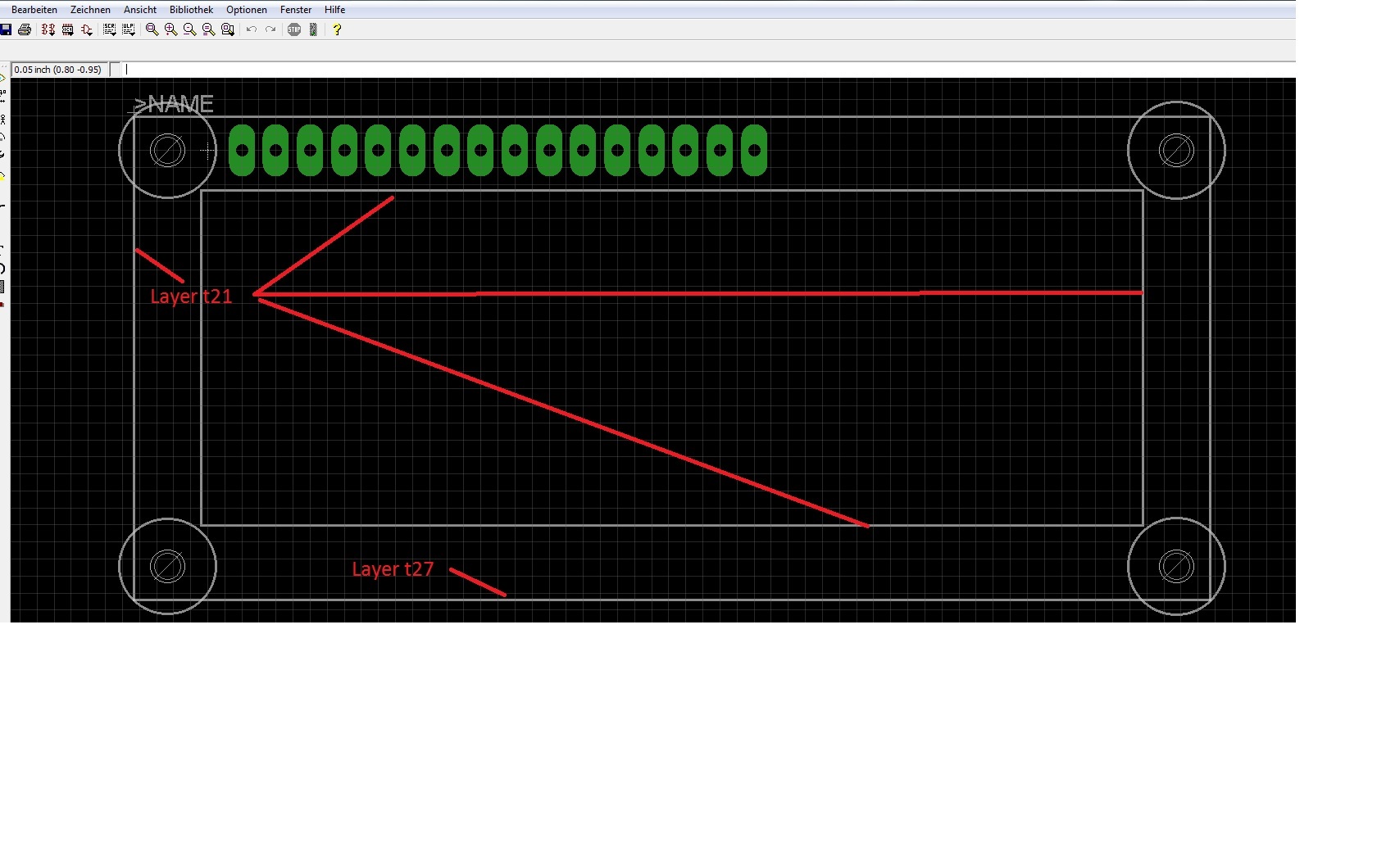Click the traffic light Go icon
The image size is (1377, 860).
coord(313,29)
